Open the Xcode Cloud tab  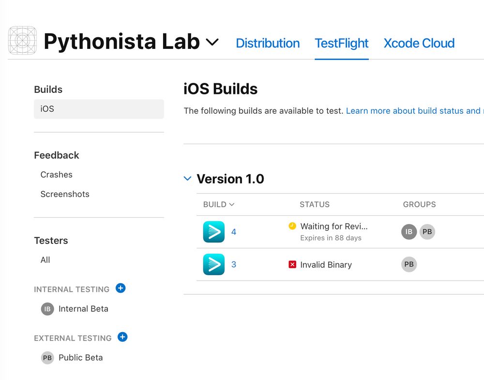pyautogui.click(x=419, y=43)
